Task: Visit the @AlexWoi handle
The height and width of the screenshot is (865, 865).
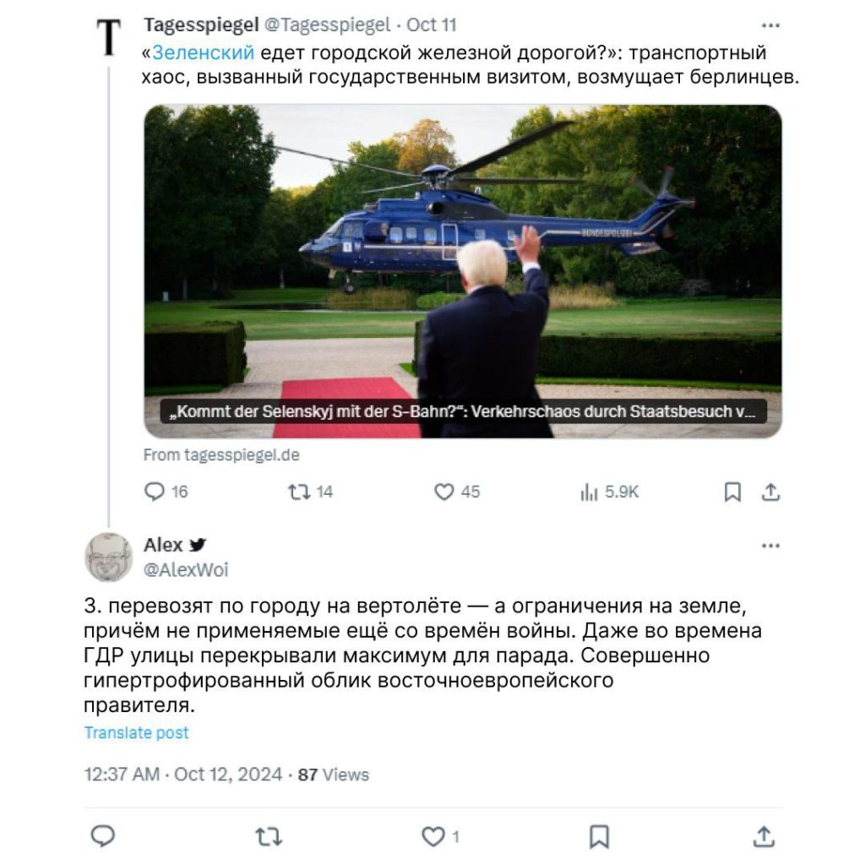Action: click(x=186, y=569)
